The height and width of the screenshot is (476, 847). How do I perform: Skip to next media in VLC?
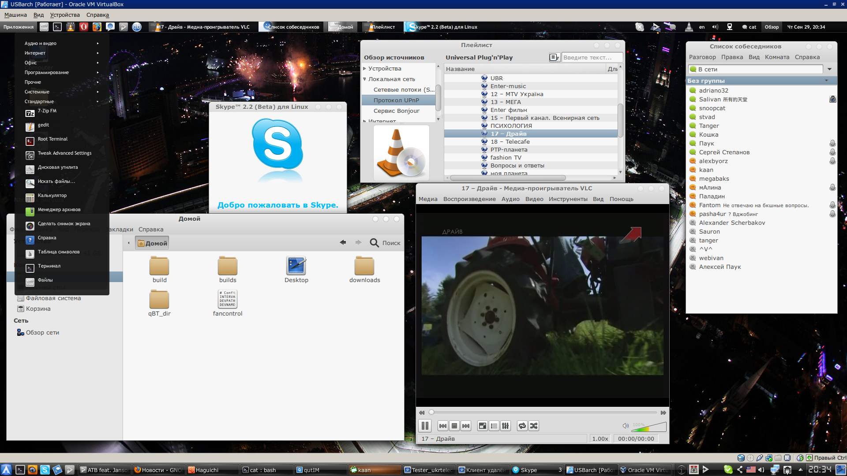click(466, 426)
